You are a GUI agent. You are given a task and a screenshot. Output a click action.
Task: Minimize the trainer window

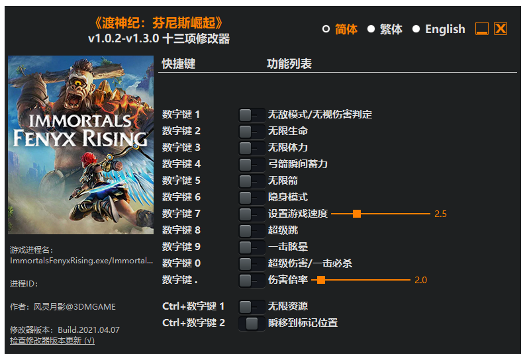[482, 28]
